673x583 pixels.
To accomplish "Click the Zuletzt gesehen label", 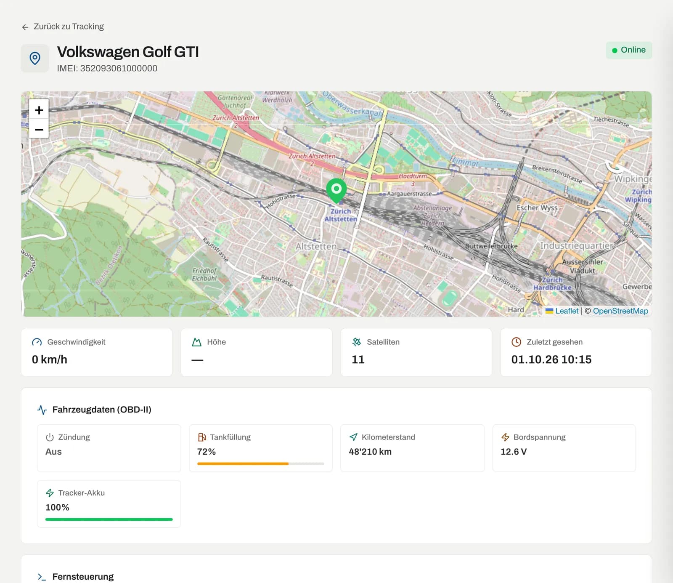I will tap(554, 342).
